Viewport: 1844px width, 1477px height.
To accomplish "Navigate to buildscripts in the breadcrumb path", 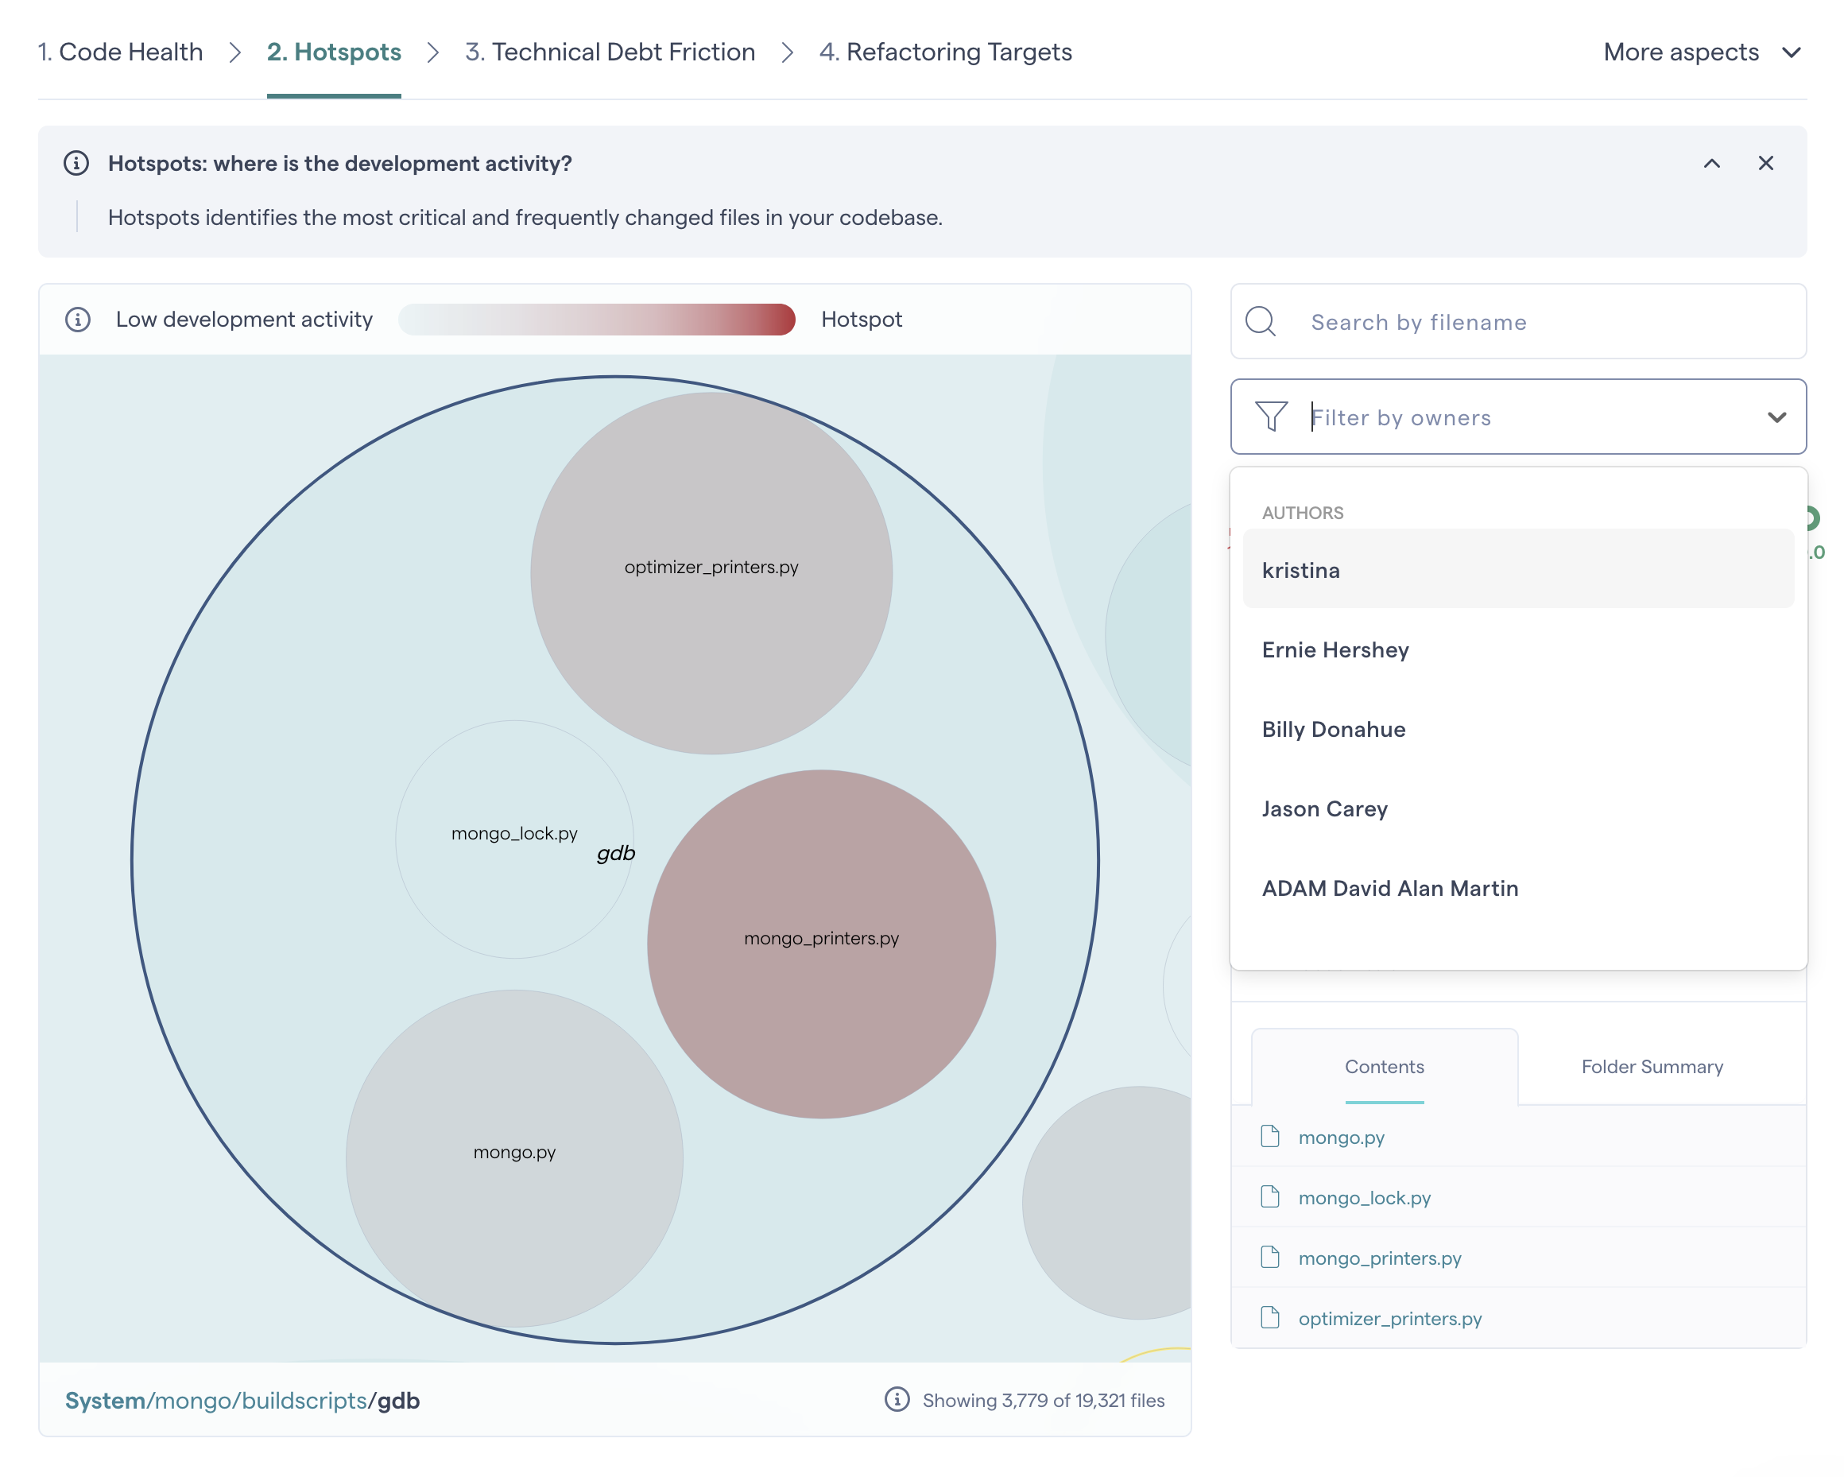I will 304,1401.
